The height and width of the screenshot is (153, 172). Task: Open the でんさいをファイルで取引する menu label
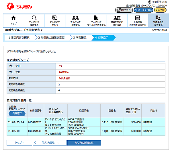click(x=96, y=24)
